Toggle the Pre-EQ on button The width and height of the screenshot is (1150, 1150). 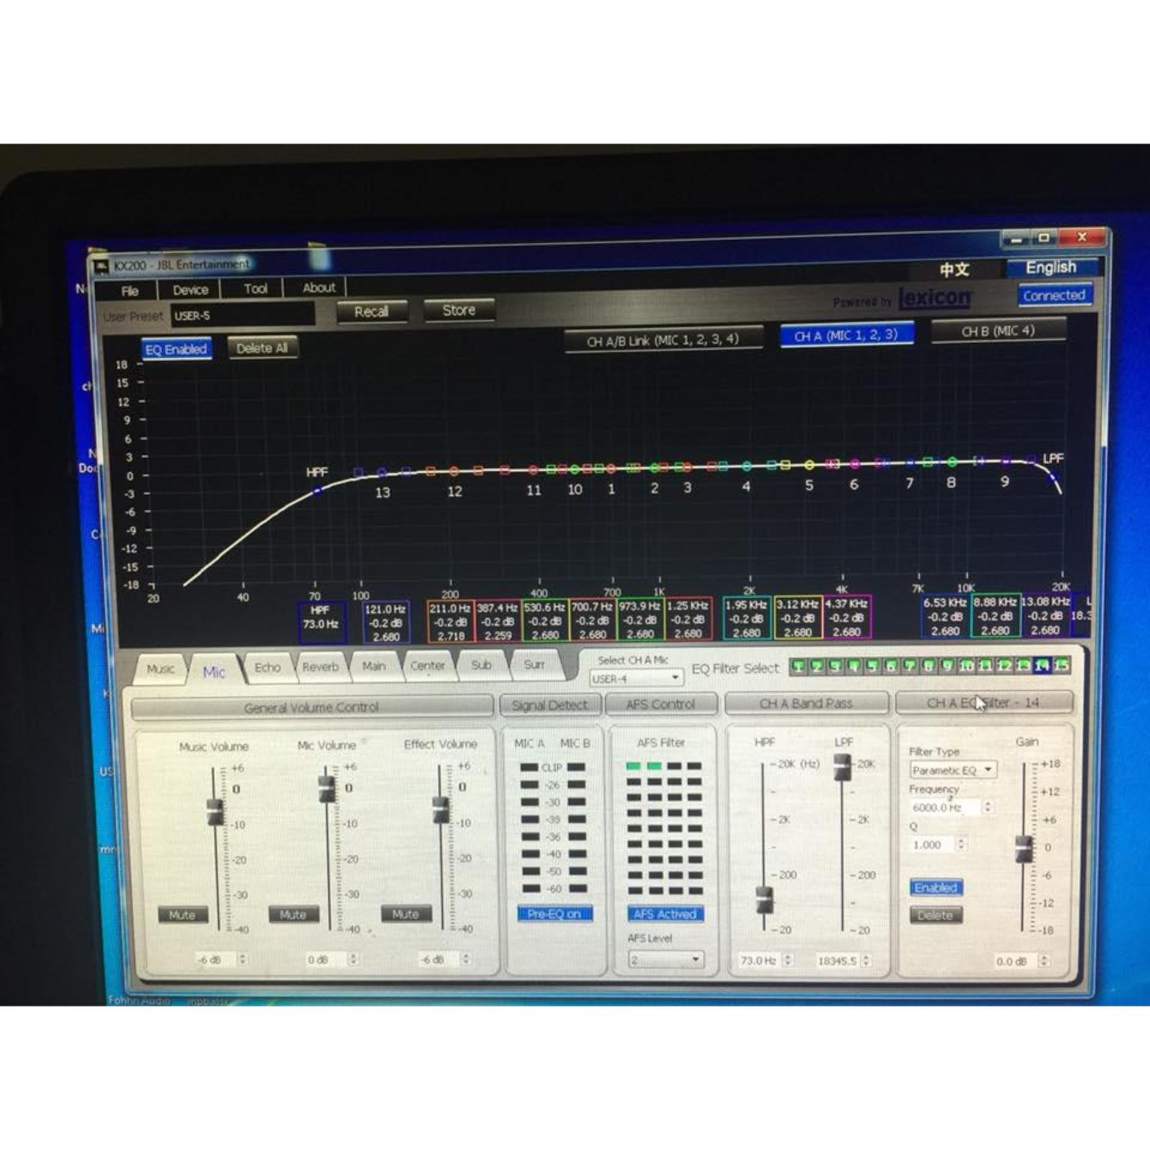click(554, 913)
